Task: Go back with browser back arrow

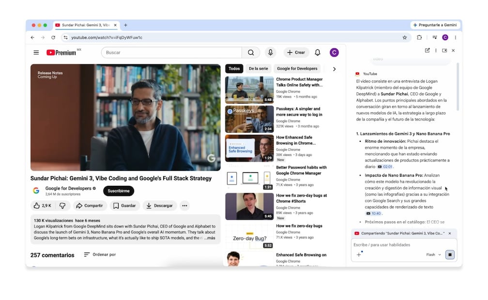Action: pos(32,37)
